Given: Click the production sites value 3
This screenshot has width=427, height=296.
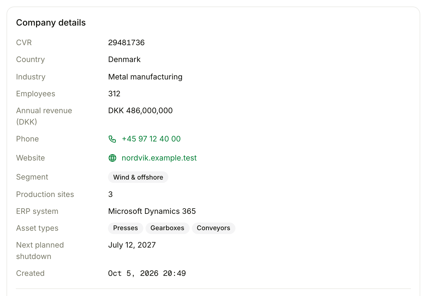Looking at the screenshot, I should click(110, 194).
